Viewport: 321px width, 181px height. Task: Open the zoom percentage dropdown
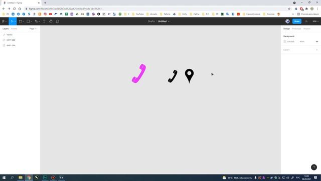click(x=315, y=21)
